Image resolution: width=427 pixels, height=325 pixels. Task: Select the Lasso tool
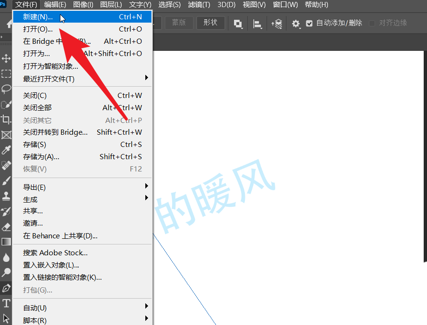click(x=6, y=89)
